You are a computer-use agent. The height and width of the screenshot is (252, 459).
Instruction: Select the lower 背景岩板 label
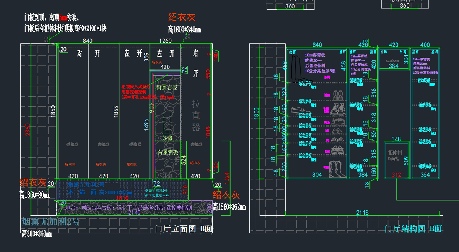point(168,152)
